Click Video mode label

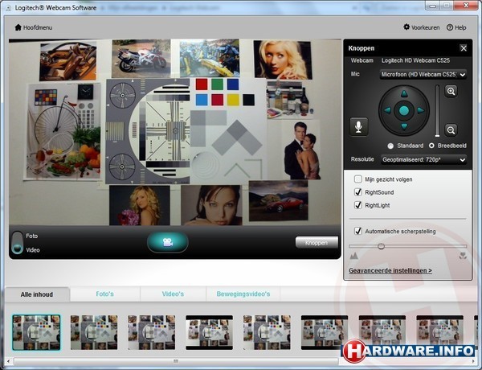coord(33,250)
